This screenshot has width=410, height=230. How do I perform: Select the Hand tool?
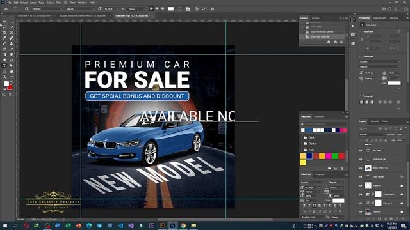(12, 71)
